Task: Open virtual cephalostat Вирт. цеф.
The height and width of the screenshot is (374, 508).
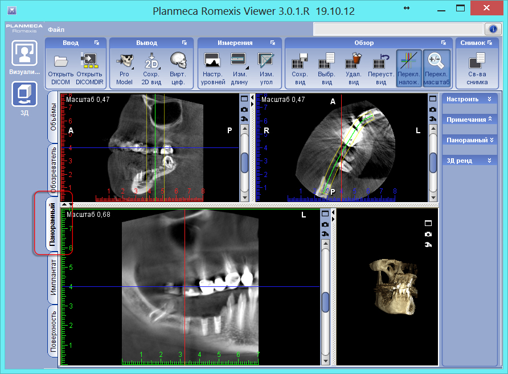Action: [178, 68]
